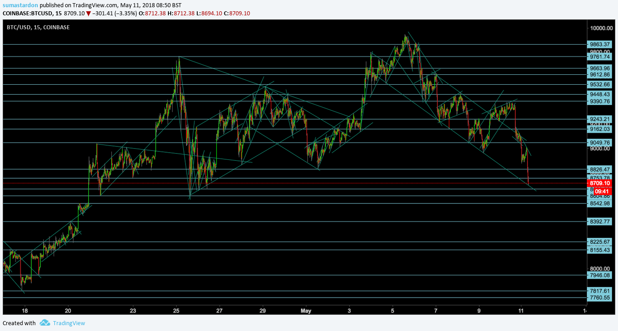Select the 9049.76 price level label

click(600, 143)
